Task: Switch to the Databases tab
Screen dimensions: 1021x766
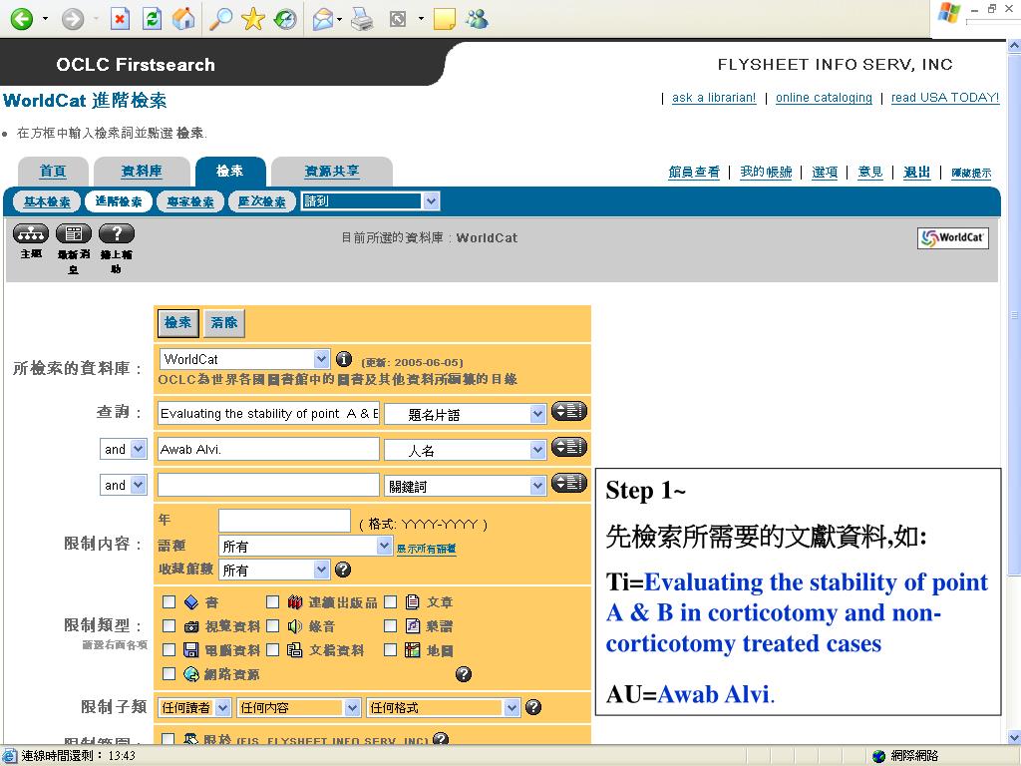Action: [142, 172]
